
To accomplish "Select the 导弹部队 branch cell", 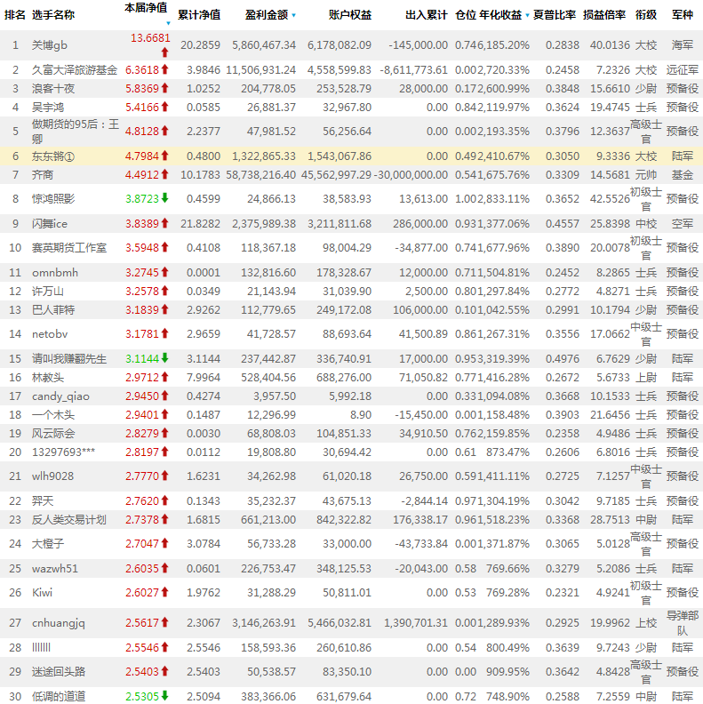I will coord(683,623).
